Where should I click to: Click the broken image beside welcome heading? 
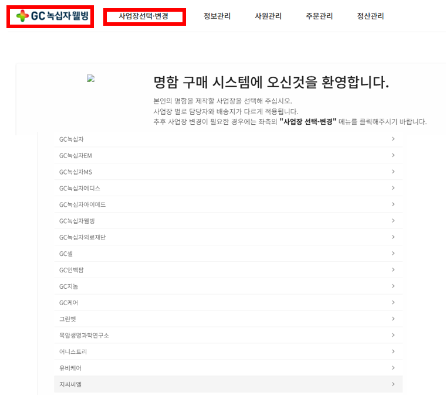pos(91,78)
